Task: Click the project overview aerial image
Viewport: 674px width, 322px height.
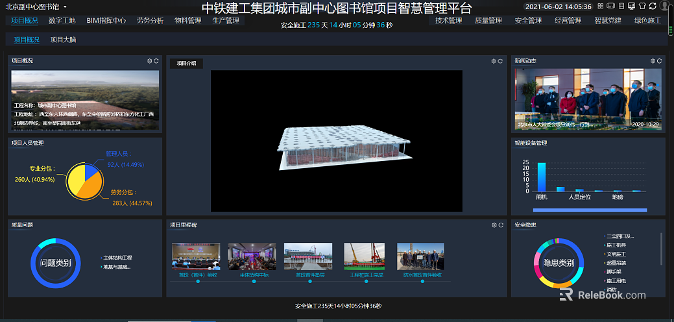Action: [85, 100]
